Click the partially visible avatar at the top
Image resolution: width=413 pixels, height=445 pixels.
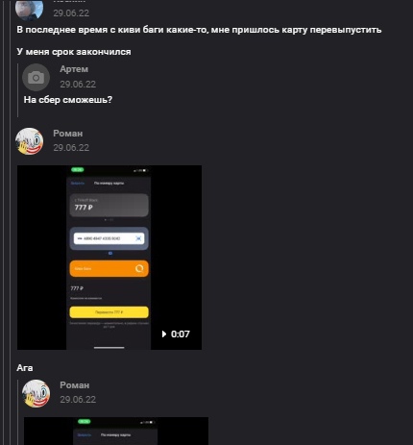pos(29,9)
